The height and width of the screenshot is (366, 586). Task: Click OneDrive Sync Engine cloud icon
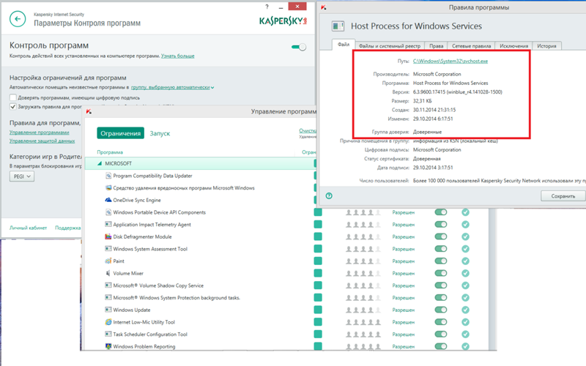pos(108,200)
